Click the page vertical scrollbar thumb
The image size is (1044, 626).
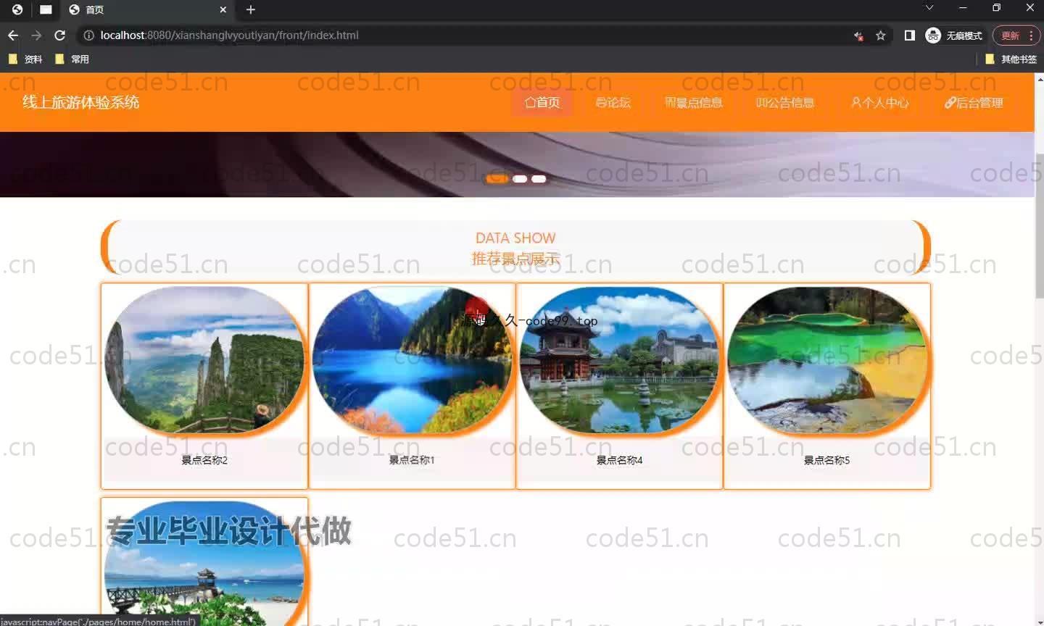pyautogui.click(x=1039, y=225)
